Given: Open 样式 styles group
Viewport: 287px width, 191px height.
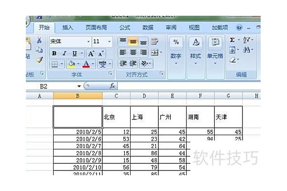Looking at the screenshot, I should click(x=196, y=57).
